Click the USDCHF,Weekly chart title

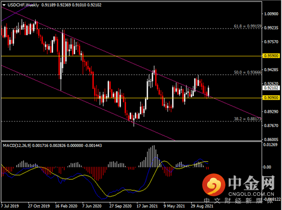[x=23, y=5]
